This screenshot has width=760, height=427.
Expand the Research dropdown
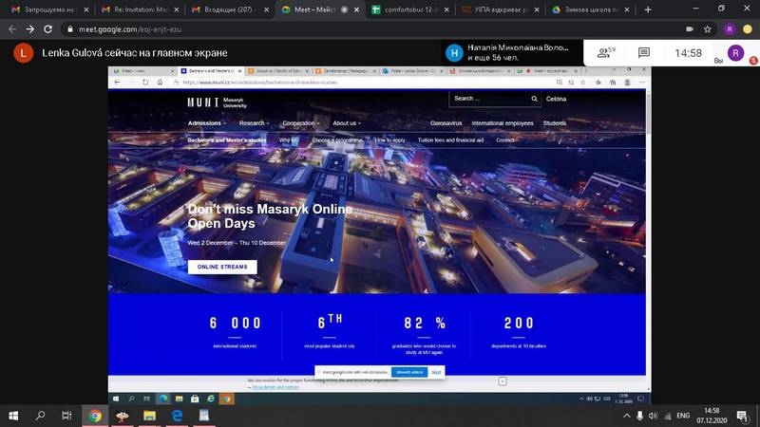click(254, 123)
